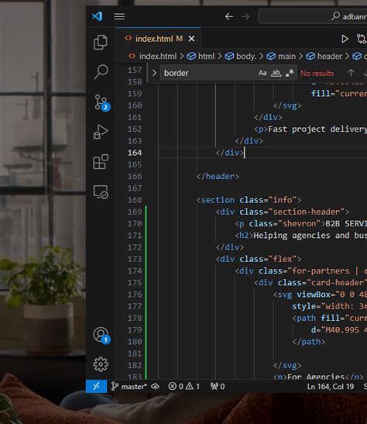Open the Run and Debug view

point(101,132)
